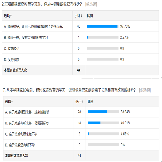Select row B. 收获一般 option text
Viewport: 162px width, 162px height.
(26, 38)
